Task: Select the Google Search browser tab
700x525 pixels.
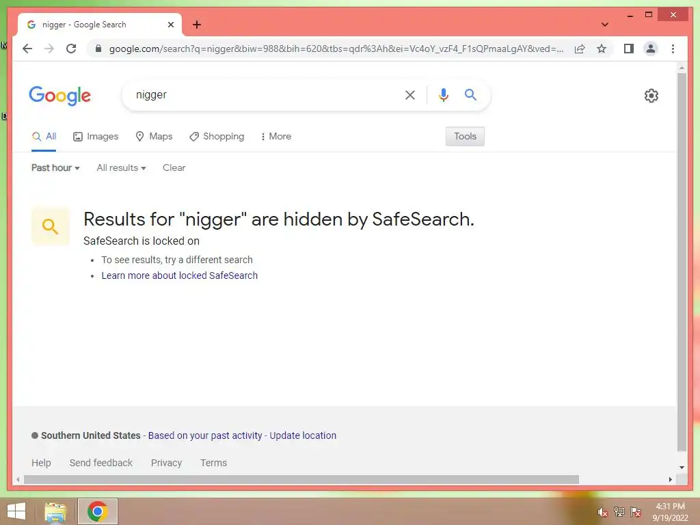Action: tap(100, 25)
